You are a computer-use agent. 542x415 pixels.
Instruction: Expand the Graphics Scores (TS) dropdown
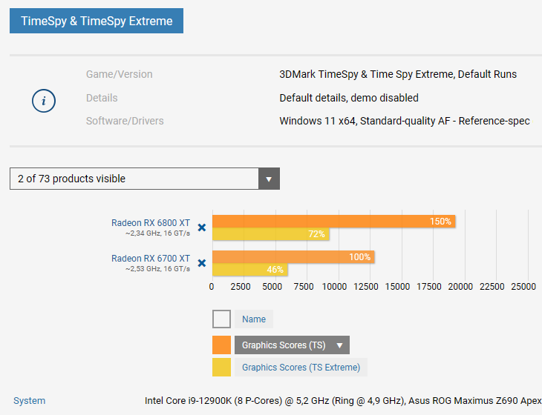click(x=339, y=345)
